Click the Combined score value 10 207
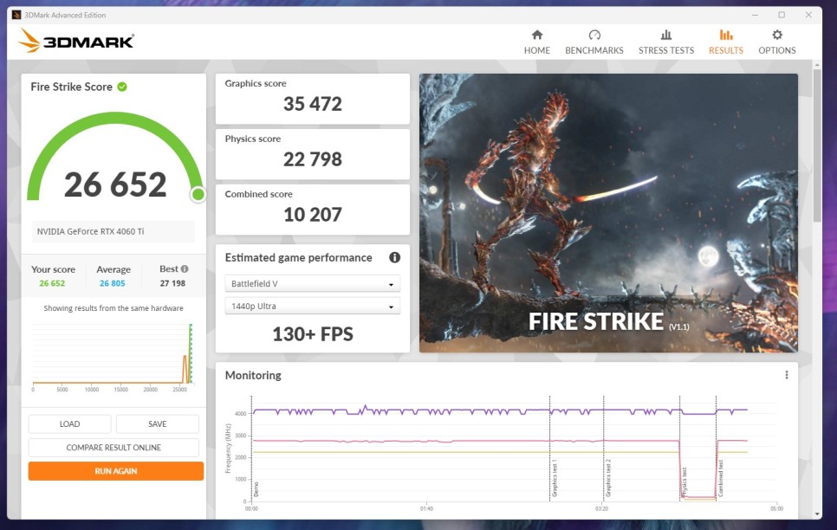837x530 pixels. coord(313,215)
